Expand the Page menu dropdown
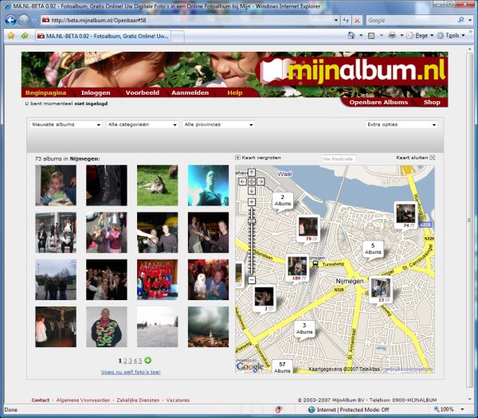This screenshot has height=418, width=478. (x=432, y=36)
